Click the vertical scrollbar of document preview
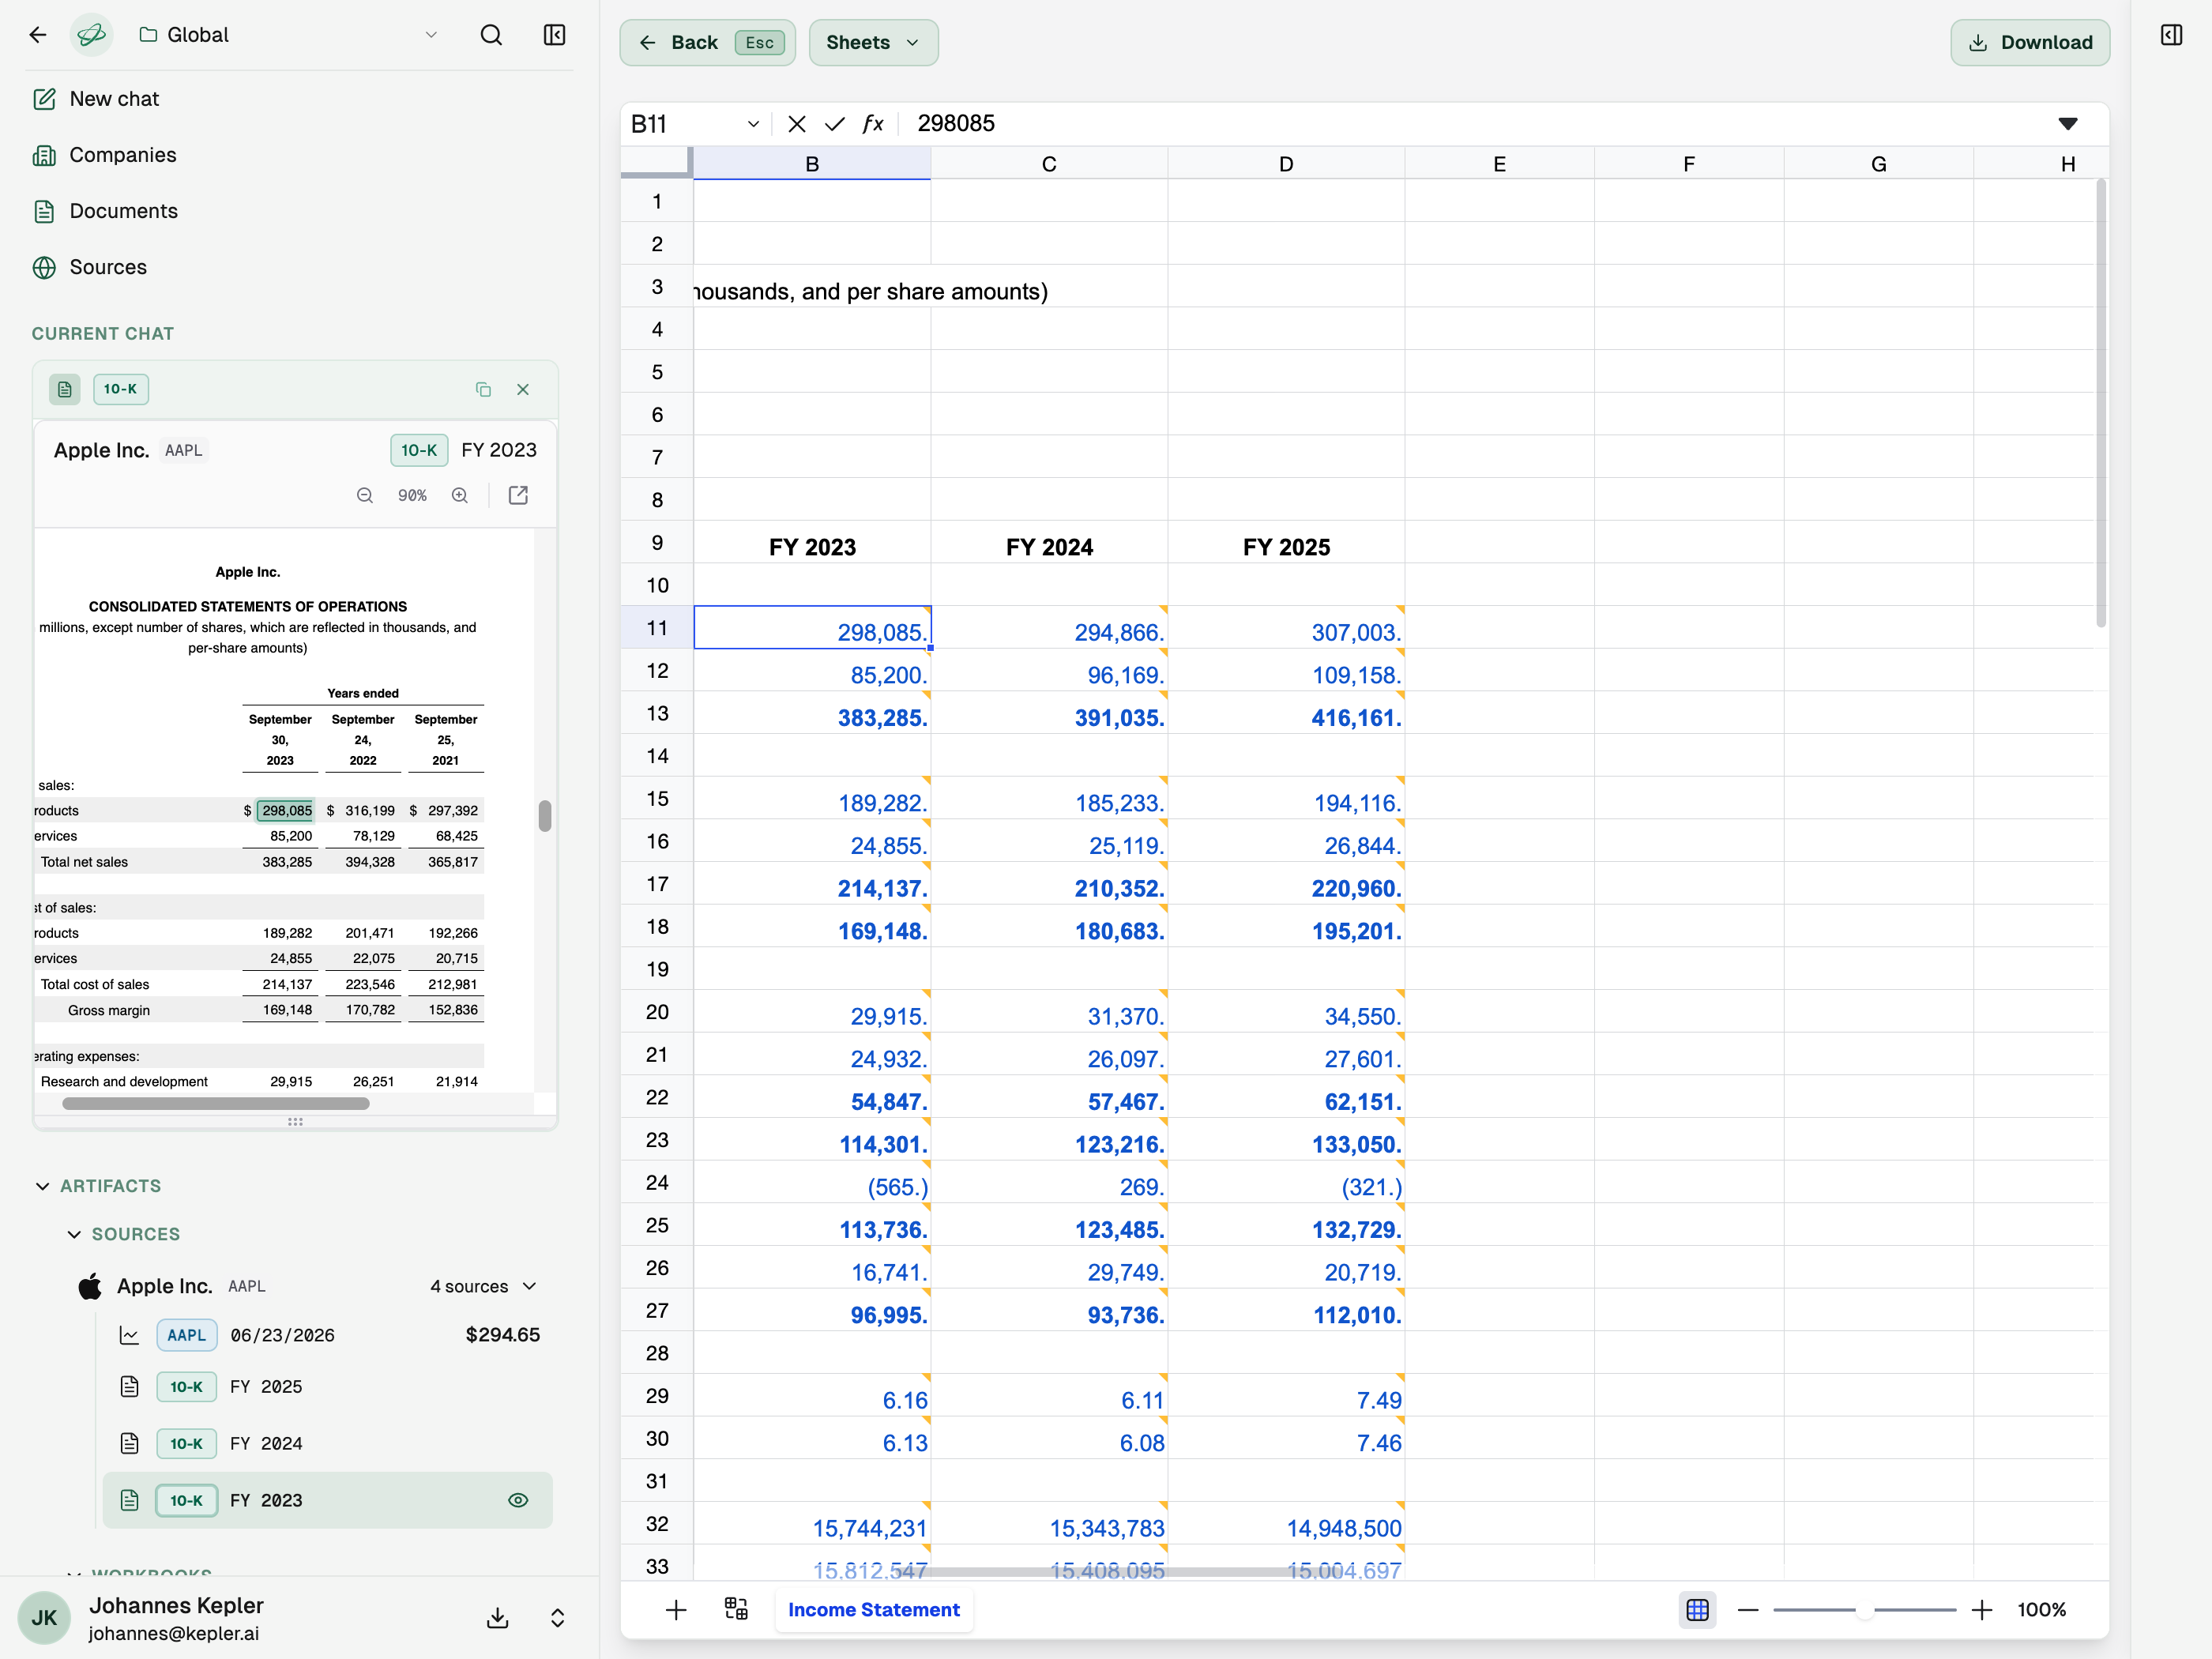Image resolution: width=2212 pixels, height=1659 pixels. click(x=545, y=815)
